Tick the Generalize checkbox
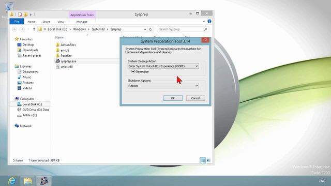The height and width of the screenshot is (186, 331). click(133, 71)
